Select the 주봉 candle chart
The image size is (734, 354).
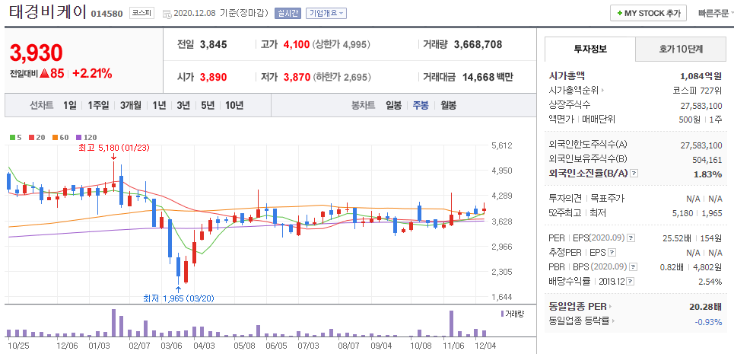[x=421, y=105]
